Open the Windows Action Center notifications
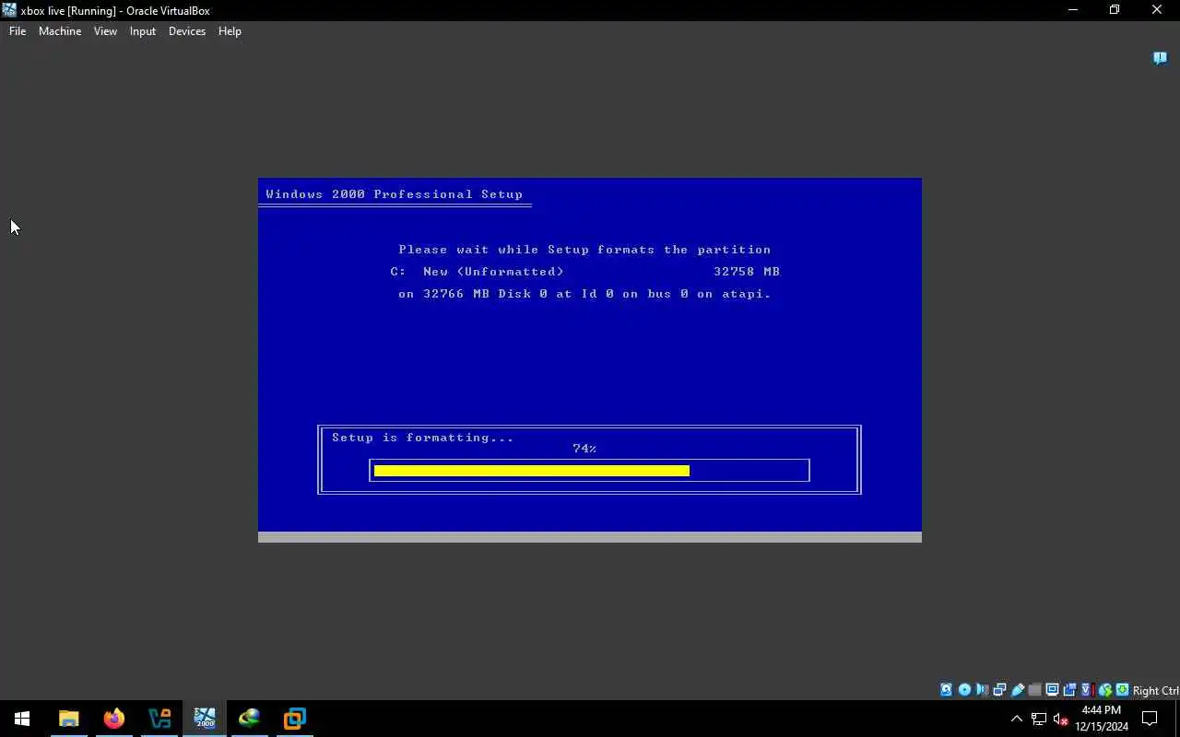Viewport: 1180px width, 737px height. point(1150,719)
